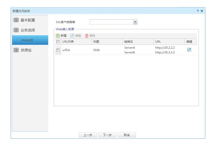Screen dimensions: 216x148
Task: Click the 上一步 button
Action: pos(88,135)
